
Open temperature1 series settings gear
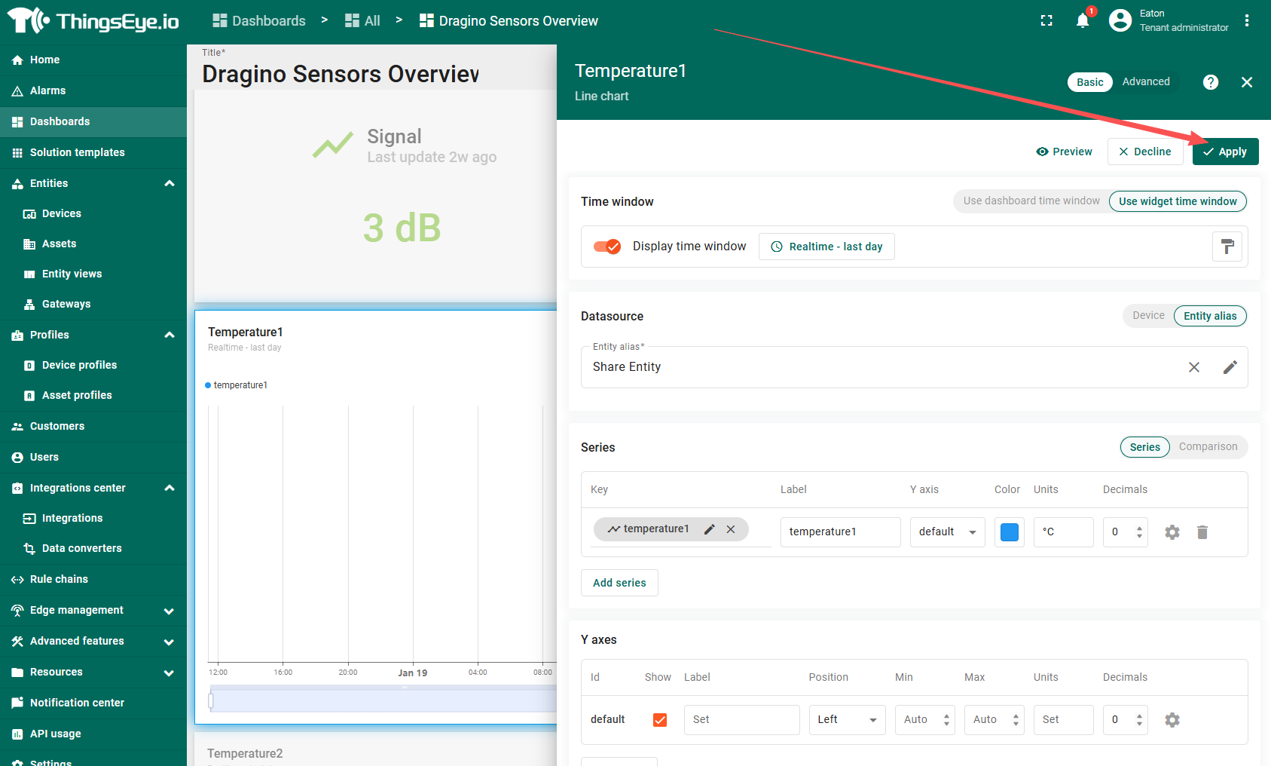click(x=1172, y=532)
